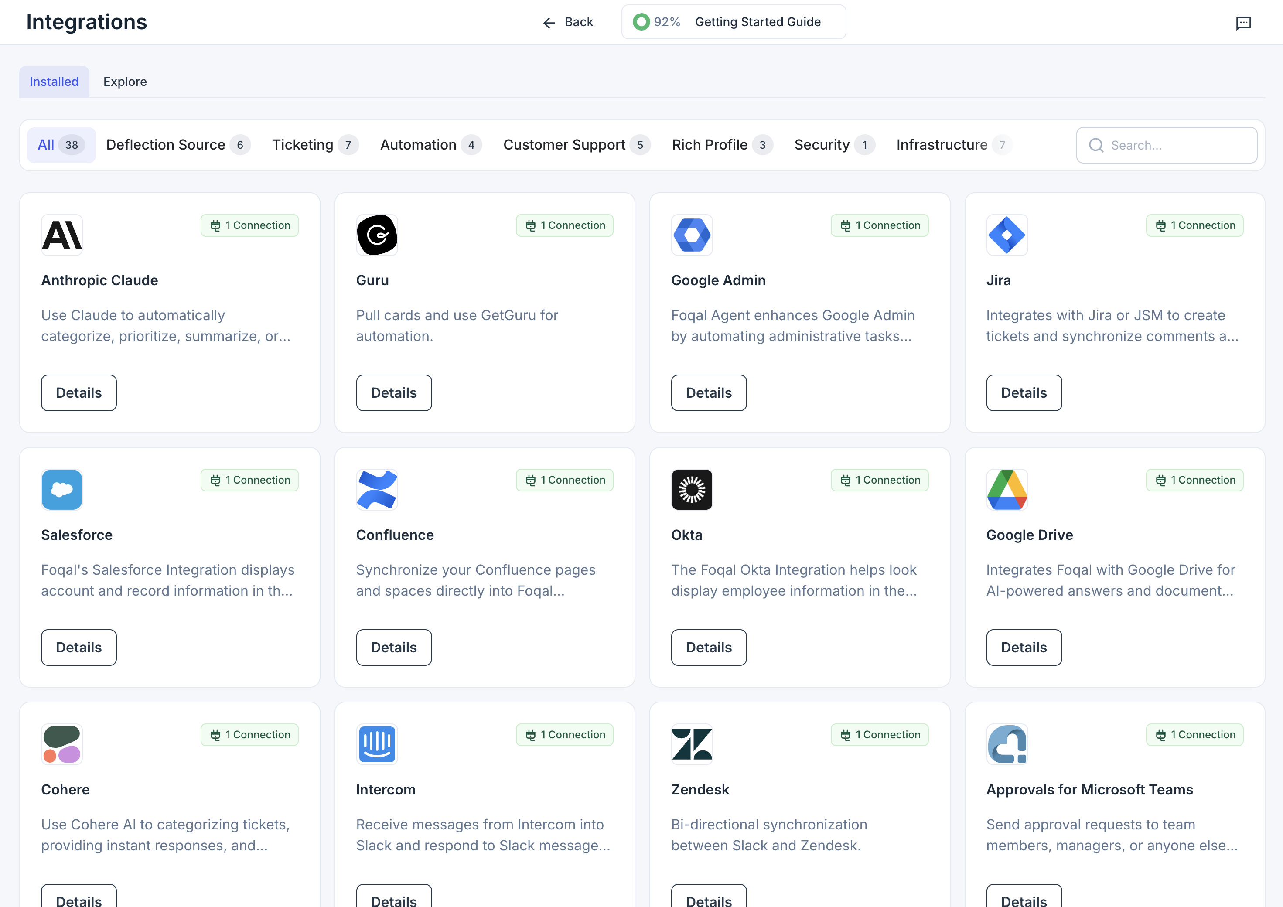Filter by Infrastructure category

click(x=955, y=145)
